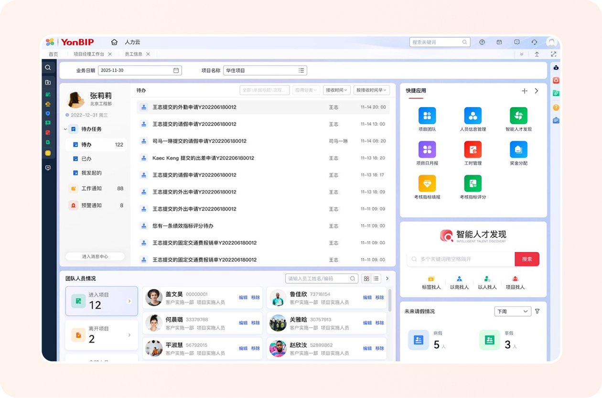Click the blue briefcase icon on right rail
Viewport: 602px width, 398px height.
click(x=556, y=120)
